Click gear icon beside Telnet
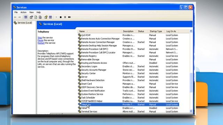Screen dimensions: 223x125 (79, 108)
